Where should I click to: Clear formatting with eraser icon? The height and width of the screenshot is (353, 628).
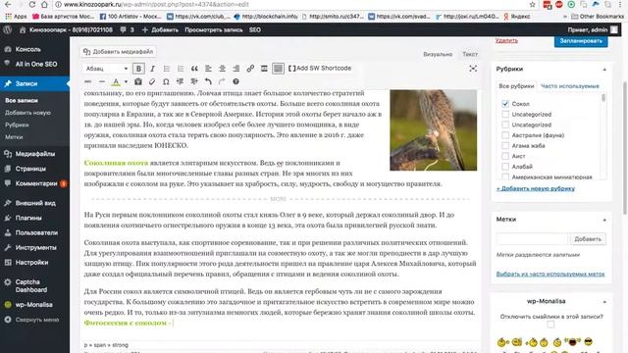coord(152,81)
